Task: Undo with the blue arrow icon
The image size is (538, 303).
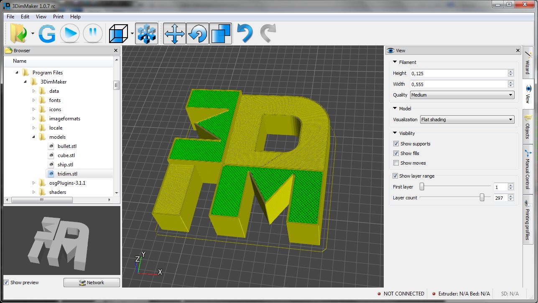Action: 245,33
